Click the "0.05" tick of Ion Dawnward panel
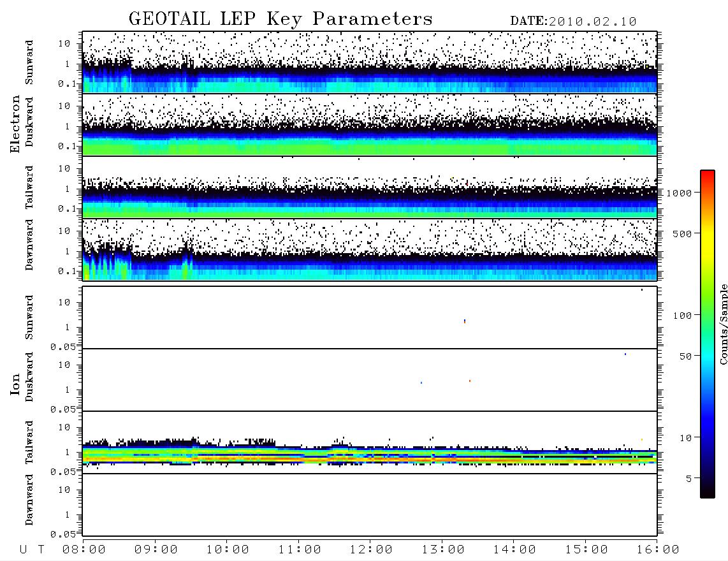 click(x=62, y=534)
